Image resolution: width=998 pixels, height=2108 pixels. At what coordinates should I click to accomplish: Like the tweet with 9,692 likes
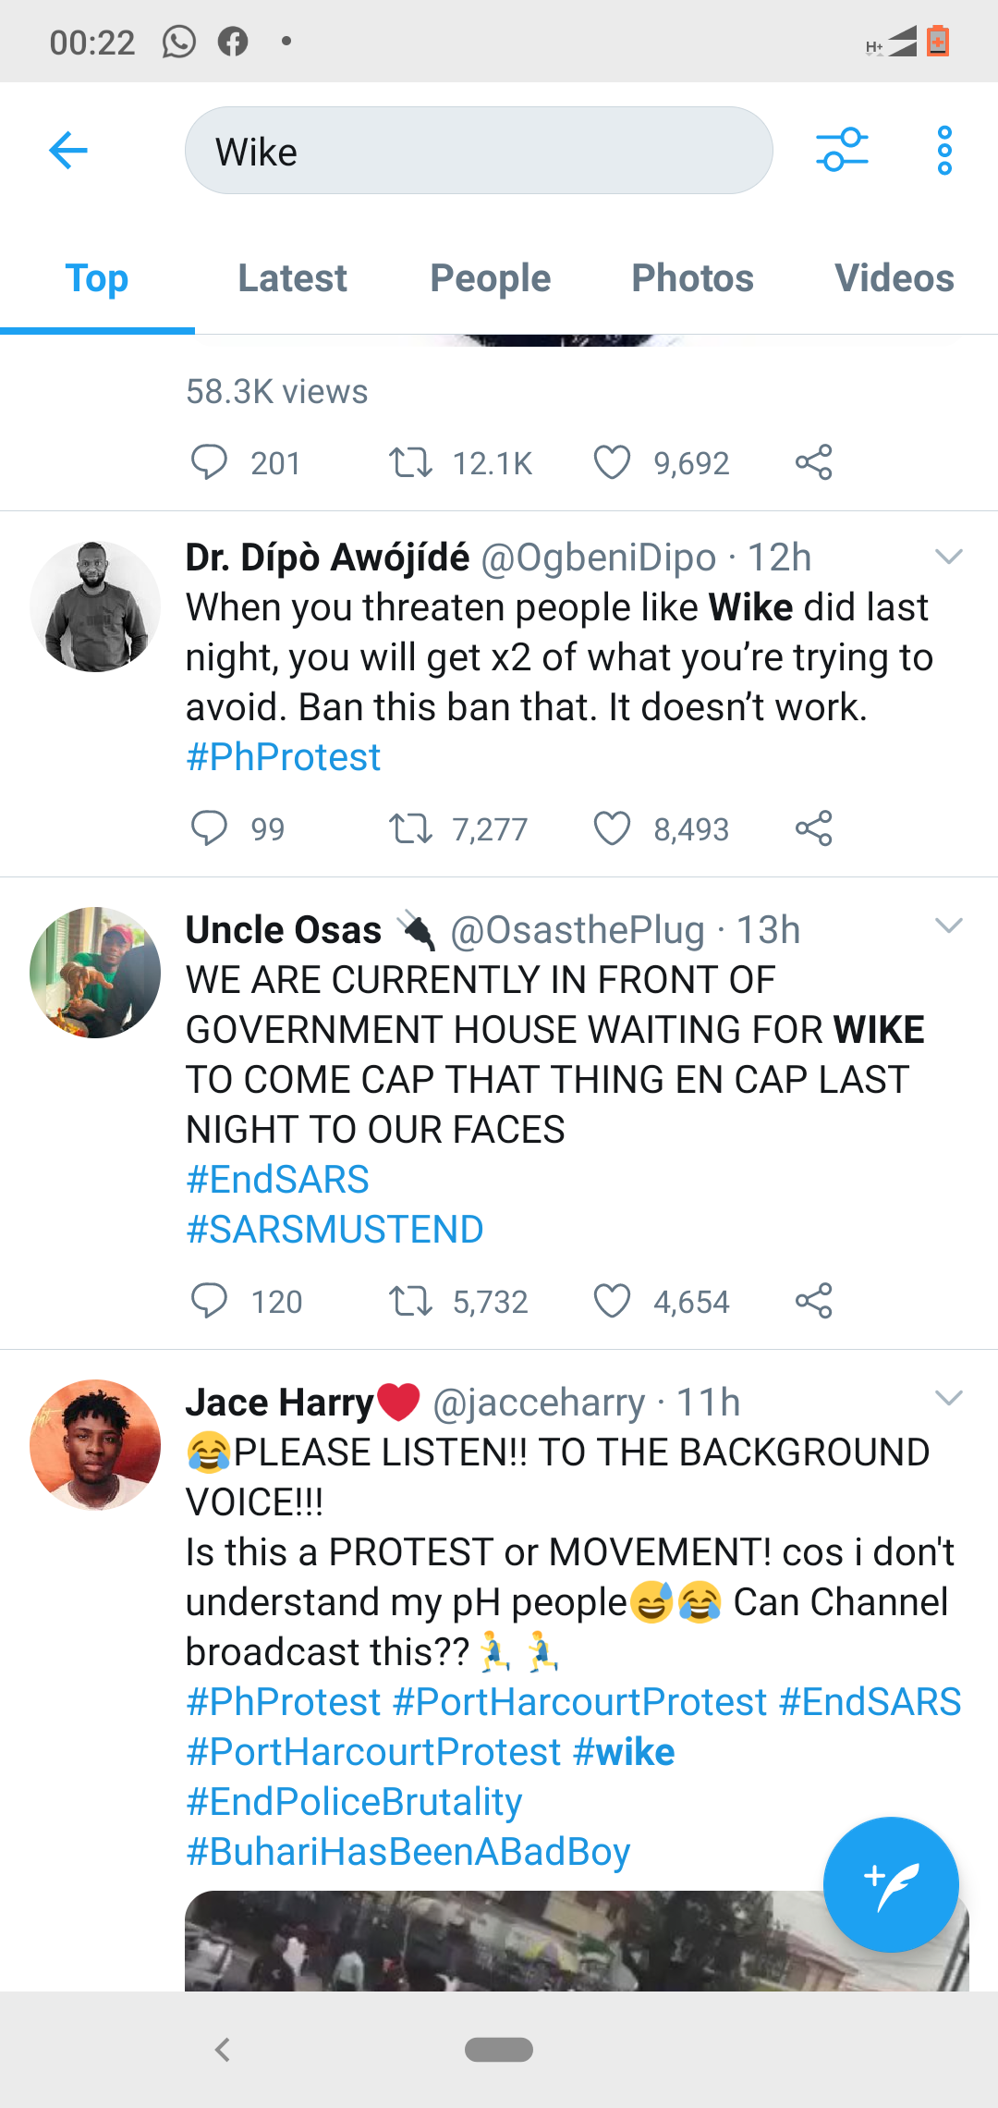click(x=612, y=462)
